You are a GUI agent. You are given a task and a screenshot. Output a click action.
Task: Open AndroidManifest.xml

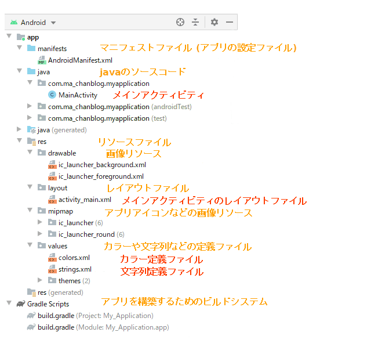pyautogui.click(x=80, y=60)
